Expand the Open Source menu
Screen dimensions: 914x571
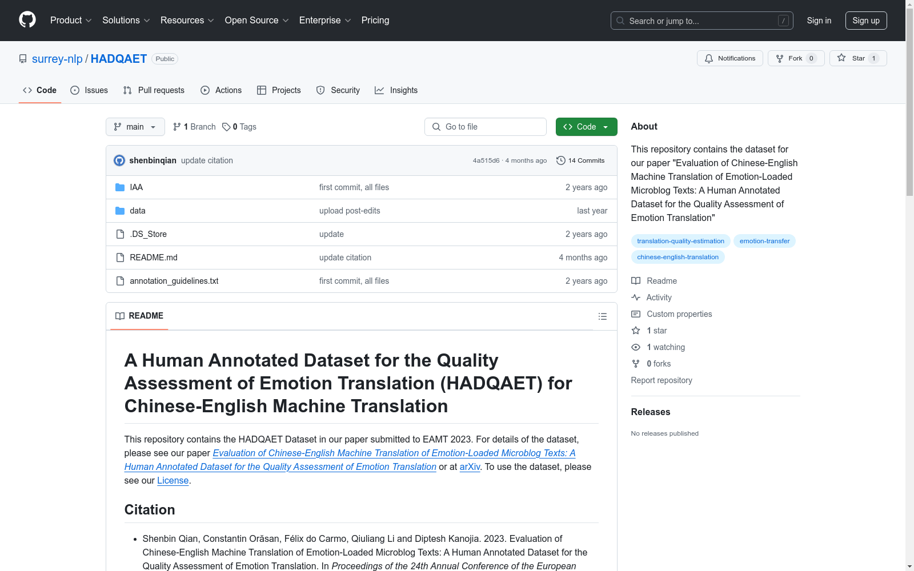[257, 21]
